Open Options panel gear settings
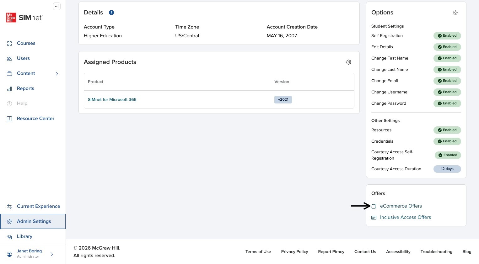 (x=455, y=13)
